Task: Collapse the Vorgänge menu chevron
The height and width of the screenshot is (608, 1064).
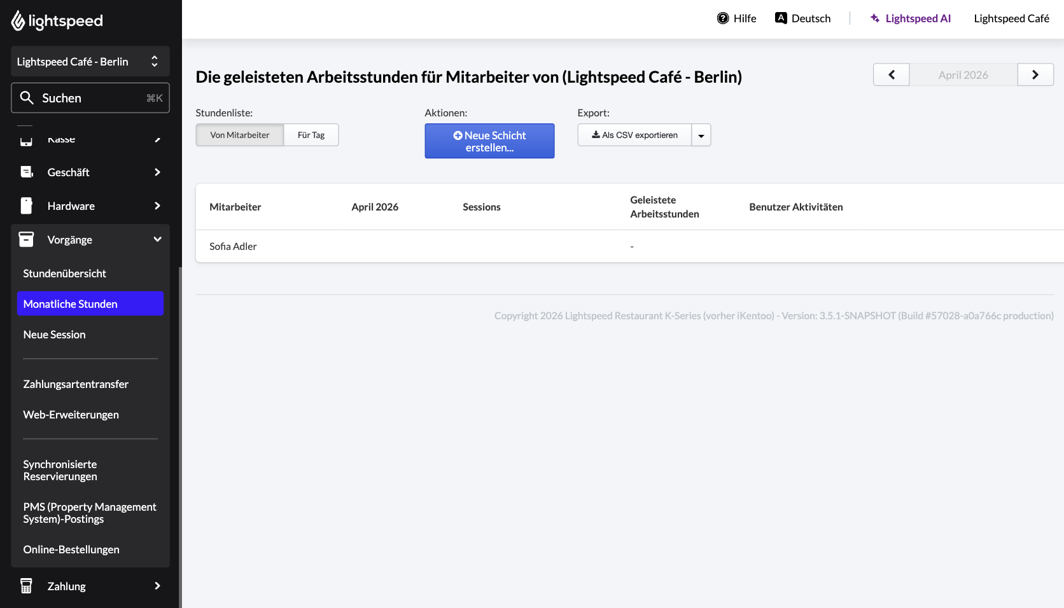Action: coord(157,240)
